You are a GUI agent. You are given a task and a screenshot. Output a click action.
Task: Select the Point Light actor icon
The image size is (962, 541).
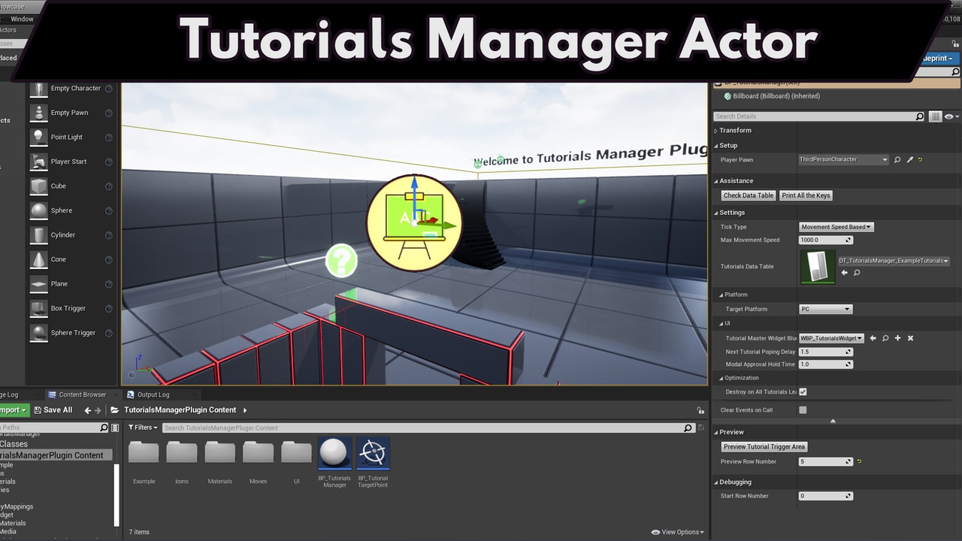coord(38,137)
